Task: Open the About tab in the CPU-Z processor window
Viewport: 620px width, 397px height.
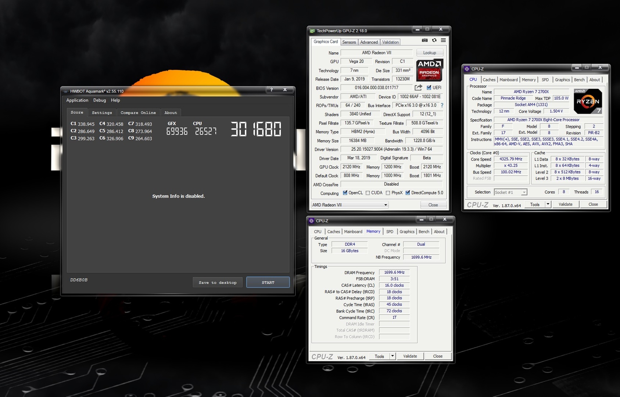Action: 595,80
